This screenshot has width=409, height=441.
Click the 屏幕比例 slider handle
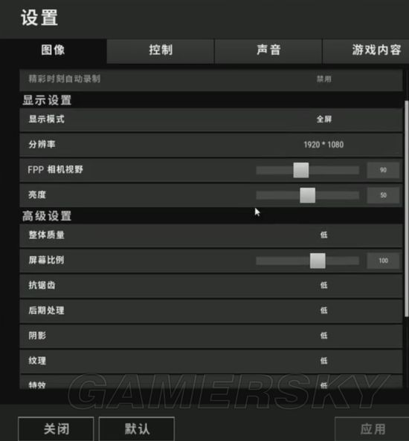318,261
